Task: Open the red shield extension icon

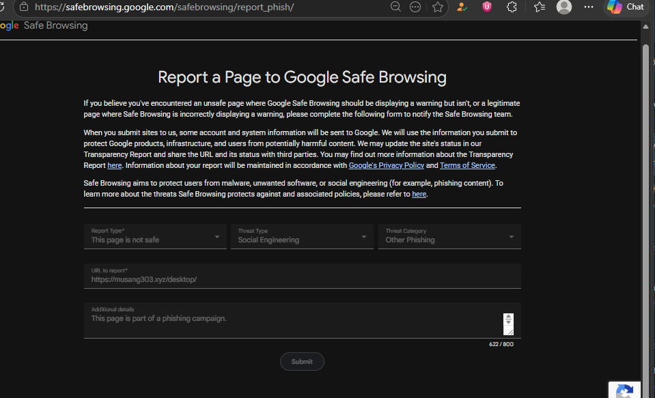Action: tap(487, 7)
